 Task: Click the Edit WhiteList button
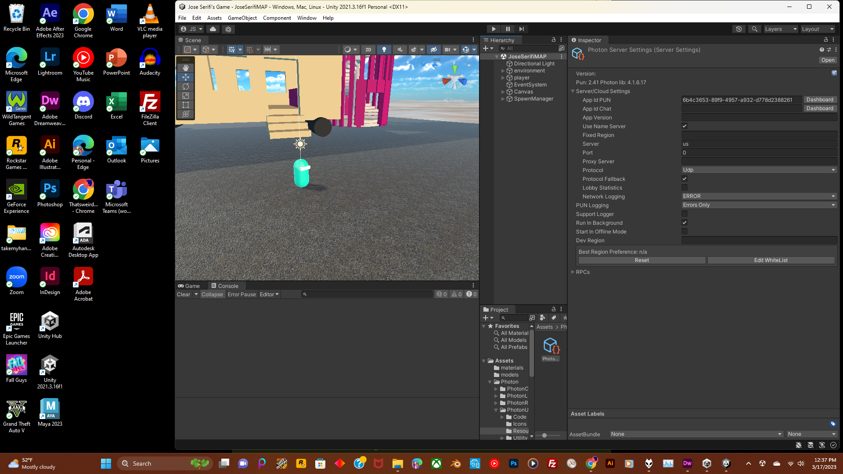click(771, 260)
